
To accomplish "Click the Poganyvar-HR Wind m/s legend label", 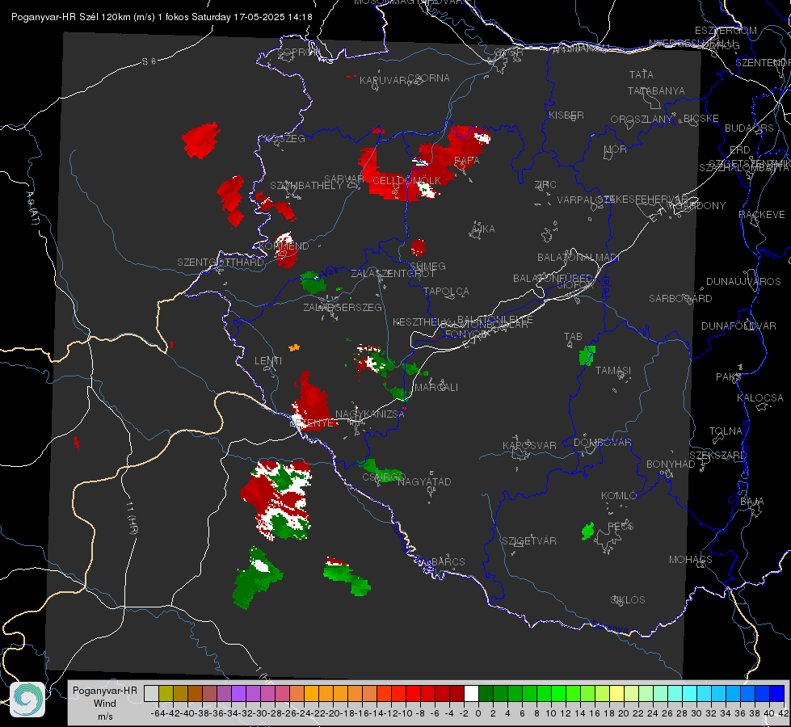I will tap(105, 704).
